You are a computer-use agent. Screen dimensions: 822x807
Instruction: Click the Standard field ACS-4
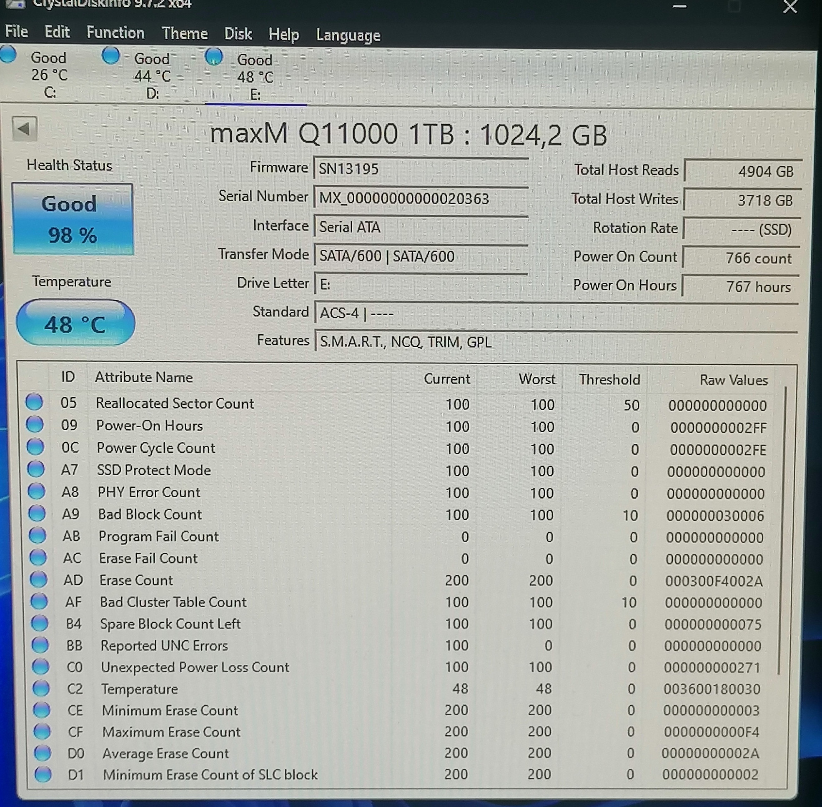point(556,313)
